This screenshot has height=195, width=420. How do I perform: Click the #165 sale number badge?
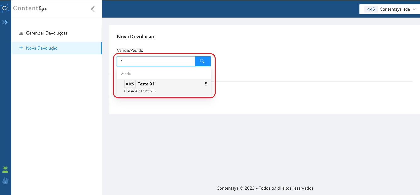coord(130,84)
